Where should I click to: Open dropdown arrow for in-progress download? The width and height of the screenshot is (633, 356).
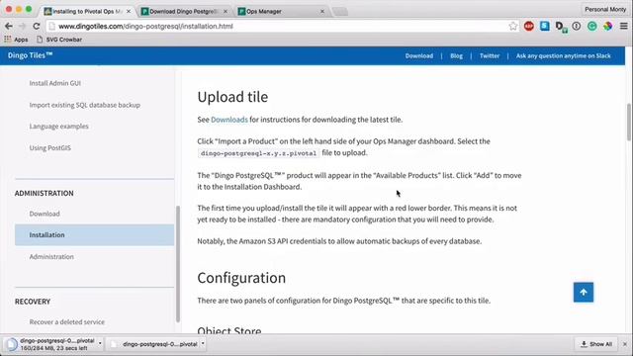point(100,344)
